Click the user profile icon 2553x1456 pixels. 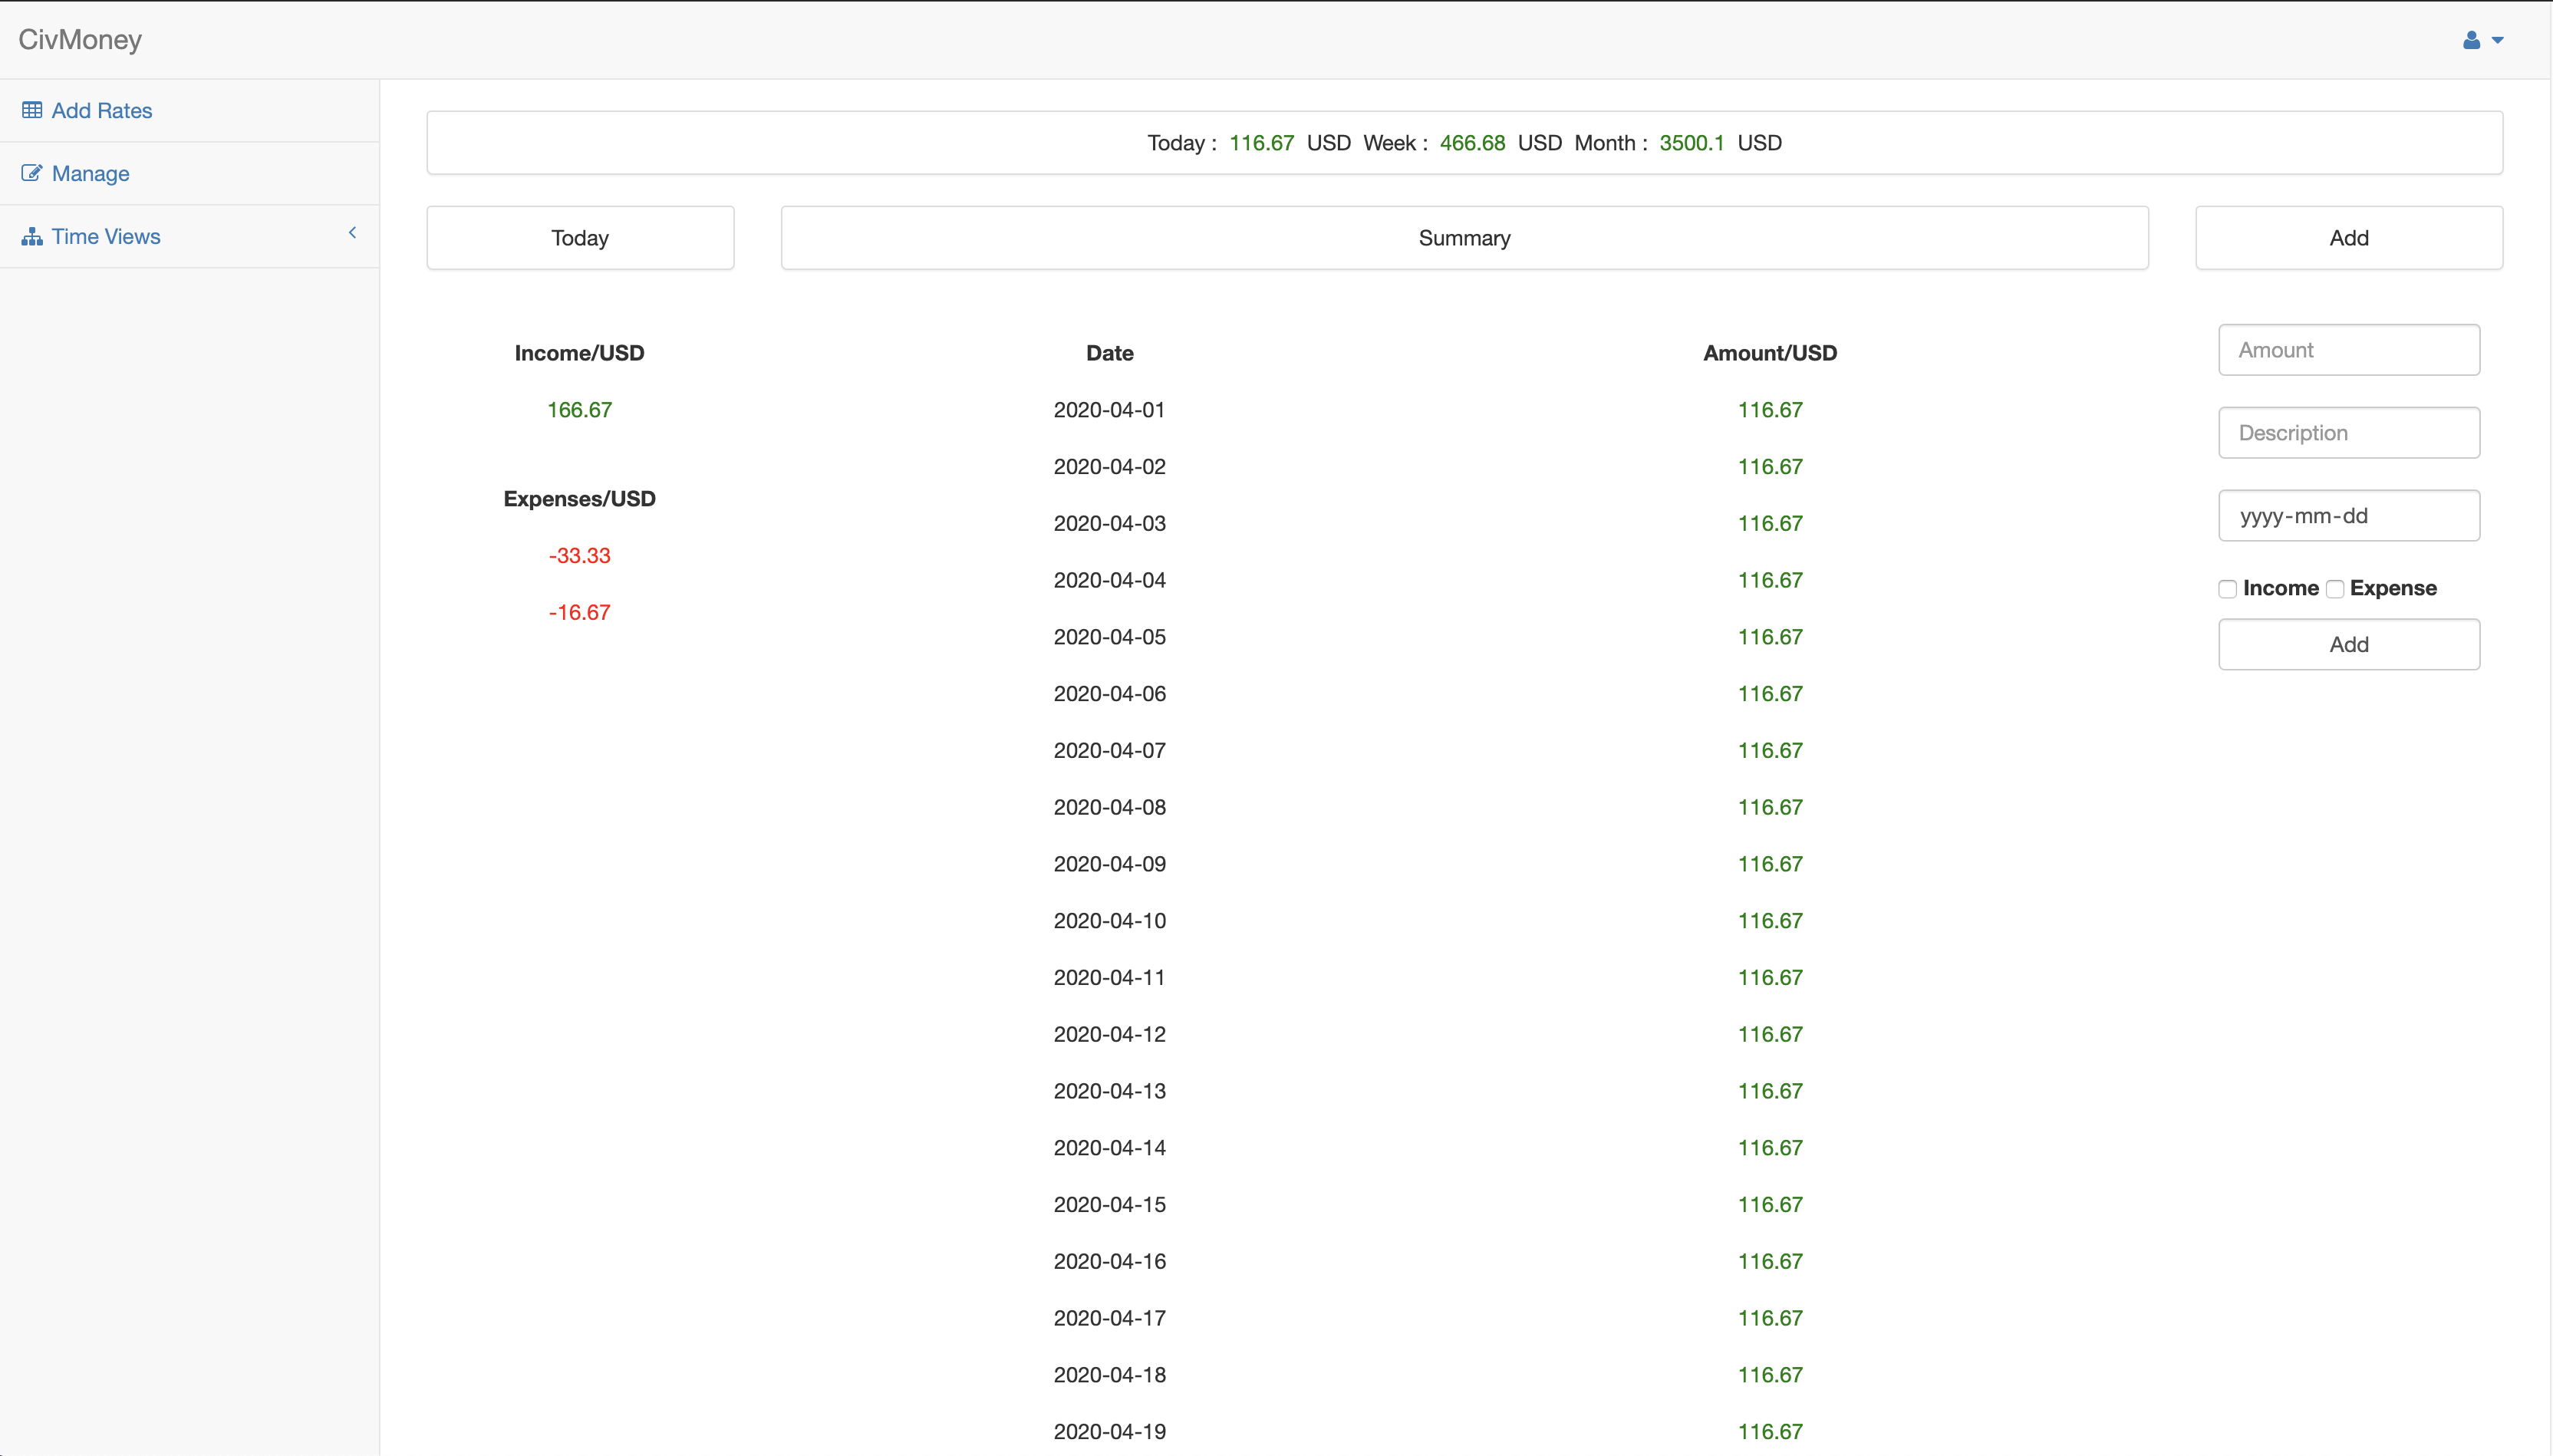point(2471,40)
